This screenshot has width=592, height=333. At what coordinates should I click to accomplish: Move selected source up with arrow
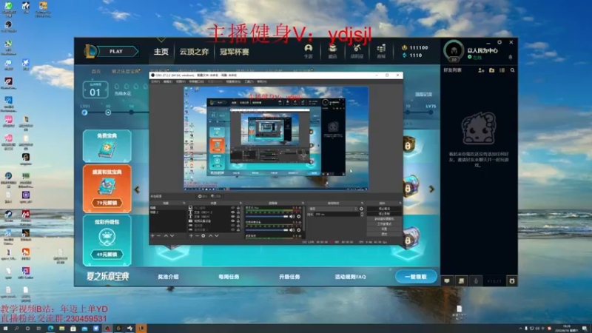click(x=210, y=235)
